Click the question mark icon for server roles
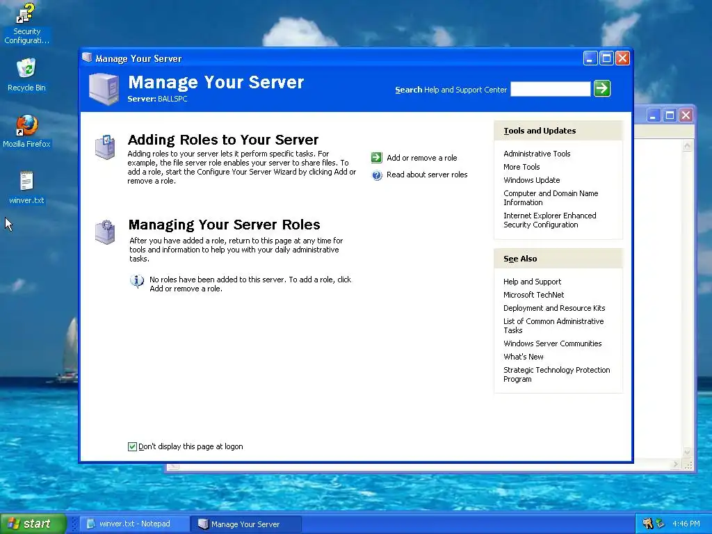 click(376, 175)
